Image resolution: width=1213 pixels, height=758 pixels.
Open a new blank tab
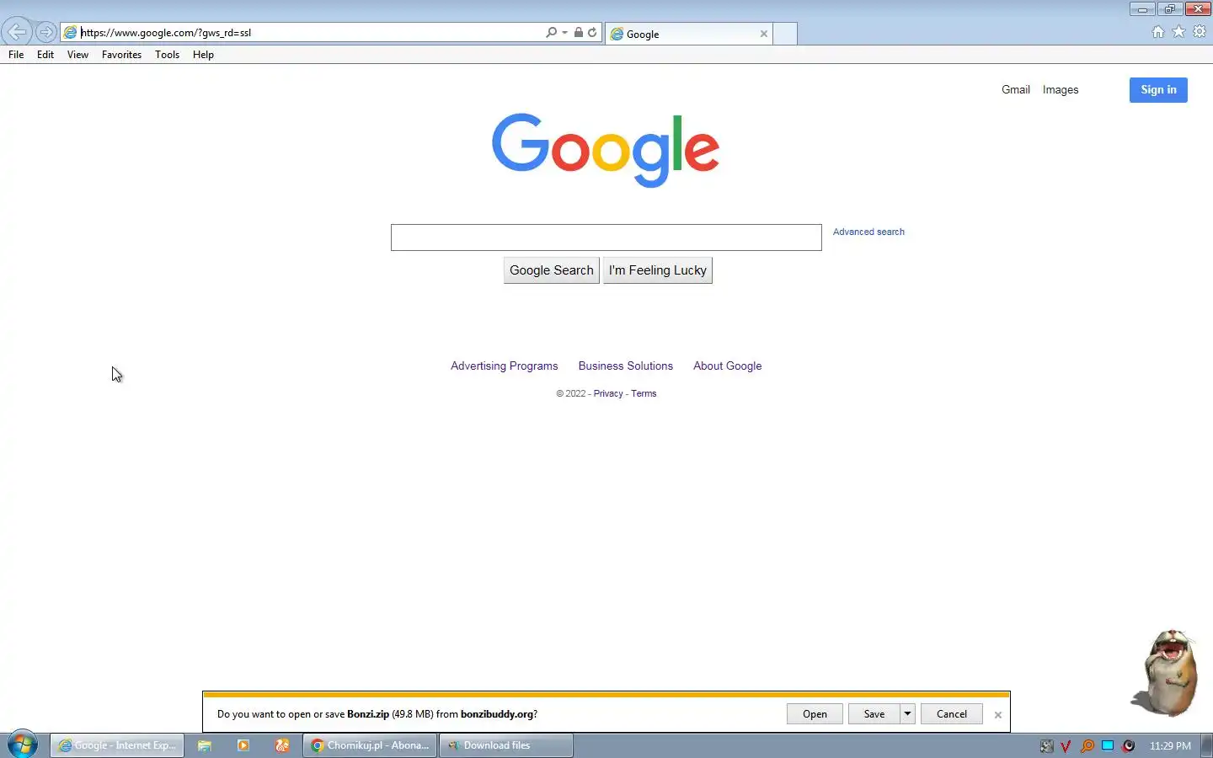(785, 34)
